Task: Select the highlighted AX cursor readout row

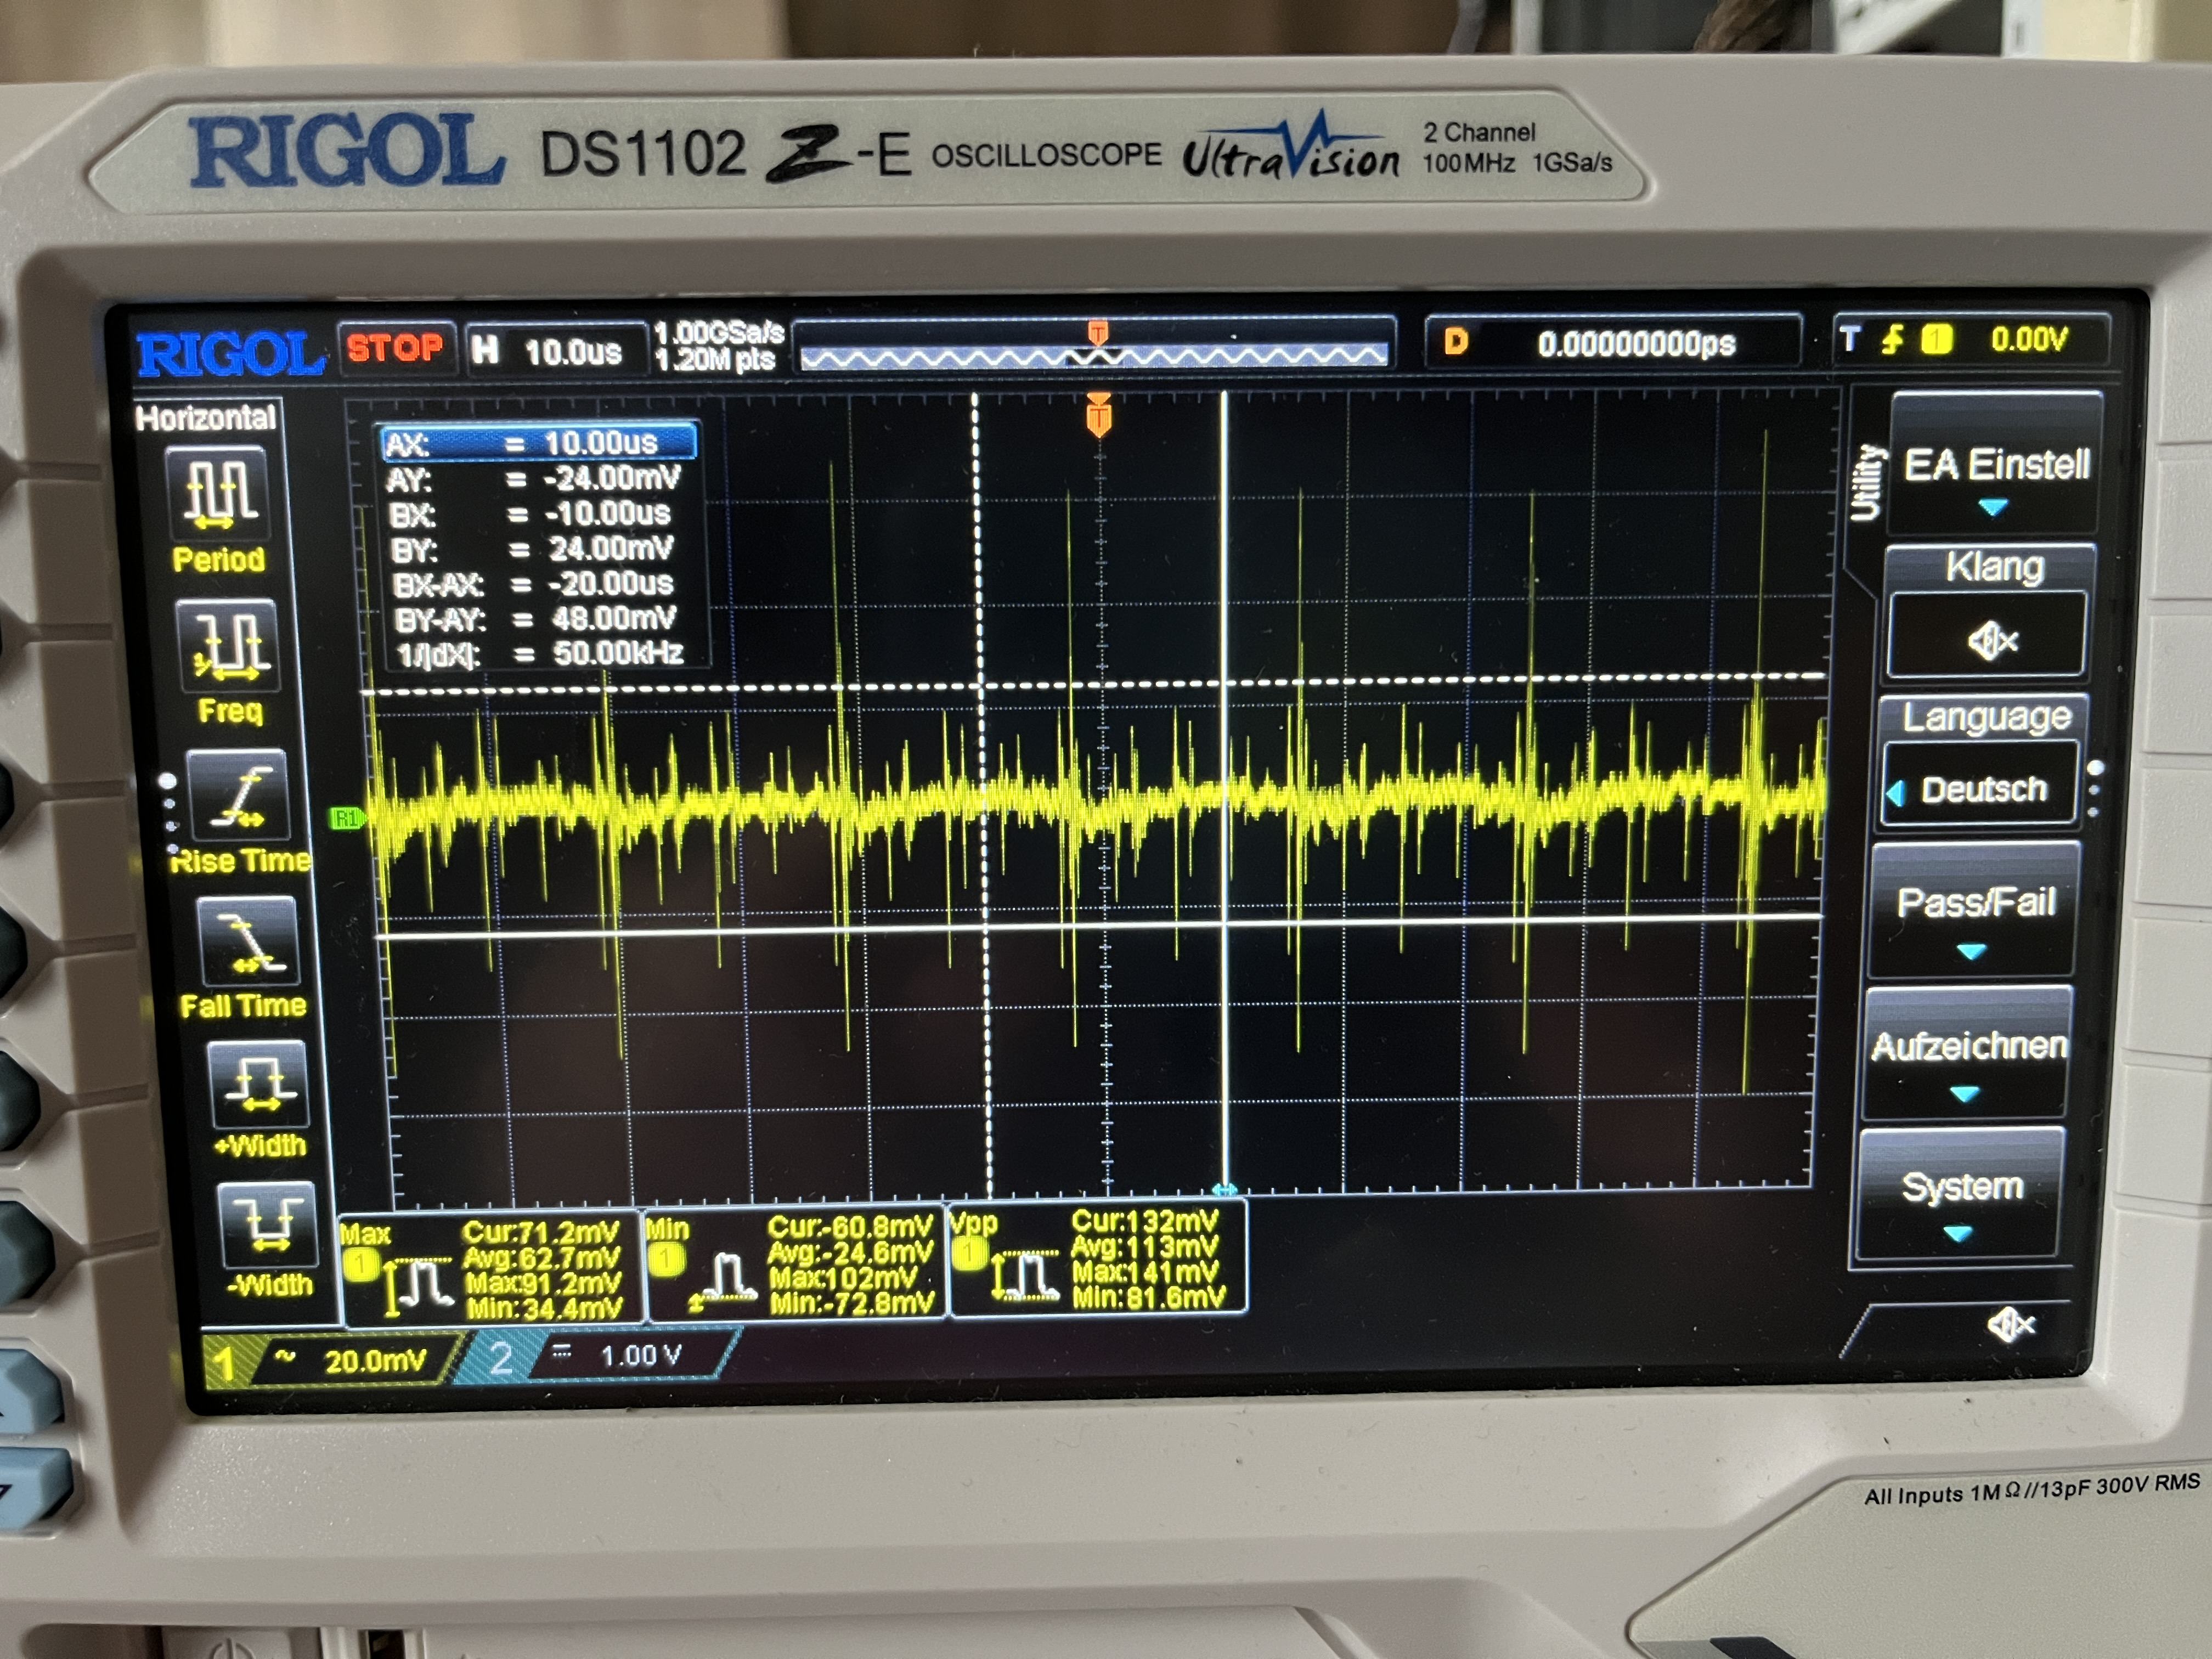Action: click(538, 443)
